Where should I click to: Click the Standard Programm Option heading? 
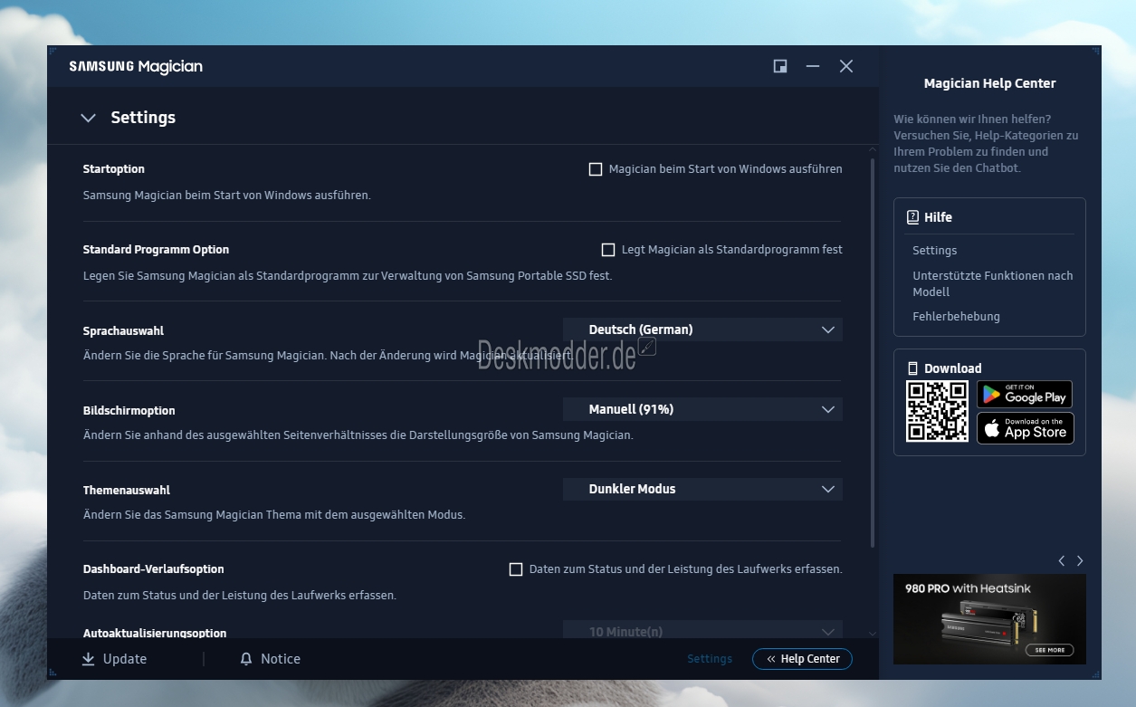(156, 250)
